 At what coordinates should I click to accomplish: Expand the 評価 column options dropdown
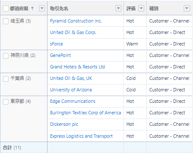pyautogui.click(x=141, y=8)
